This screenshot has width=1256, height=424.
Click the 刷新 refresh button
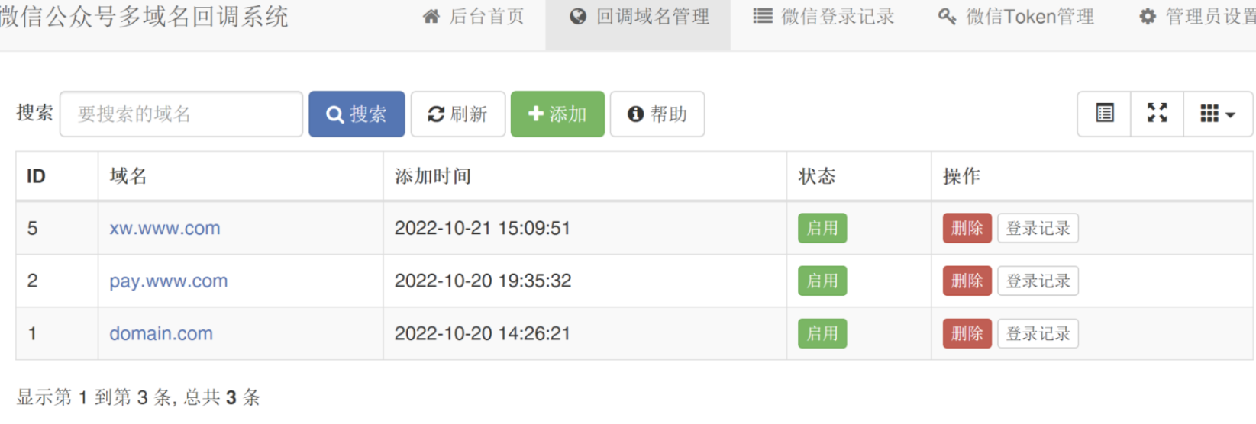pyautogui.click(x=458, y=114)
